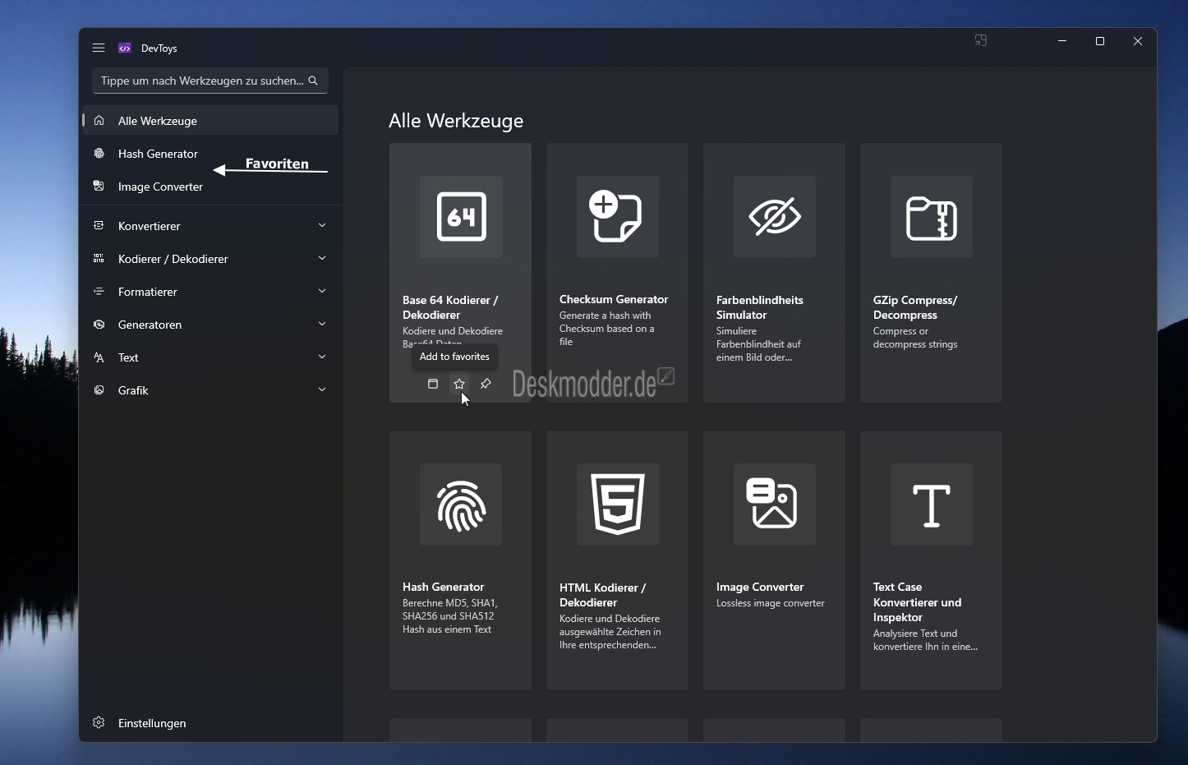The height and width of the screenshot is (765, 1188).
Task: Open the Grafik category
Action: tap(210, 390)
